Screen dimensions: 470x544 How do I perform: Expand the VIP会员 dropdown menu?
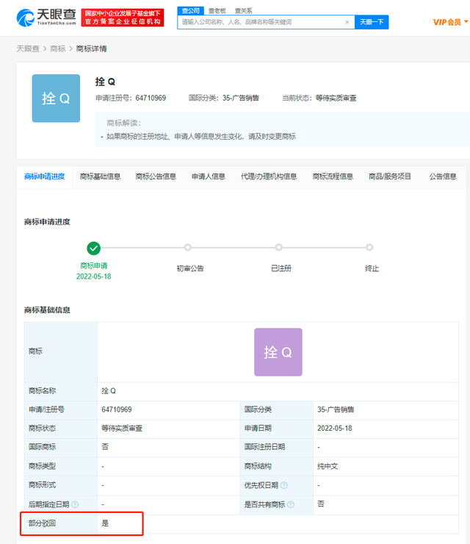click(450, 22)
